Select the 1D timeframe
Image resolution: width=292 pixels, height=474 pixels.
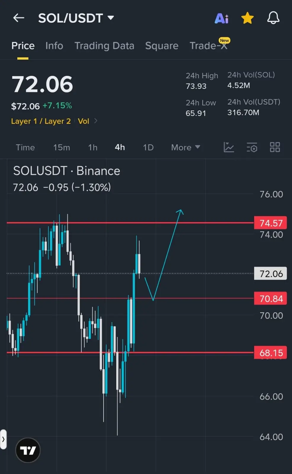[x=148, y=147]
